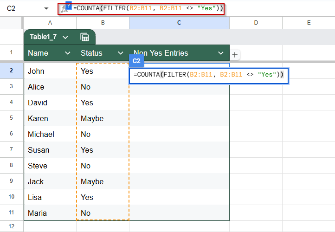Viewport: 335px width, 232px height.
Task: Expand the Non Yes Entries column dropdown
Action: pos(221,53)
